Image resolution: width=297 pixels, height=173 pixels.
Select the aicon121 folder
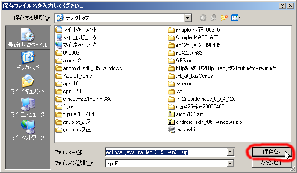[70, 61]
